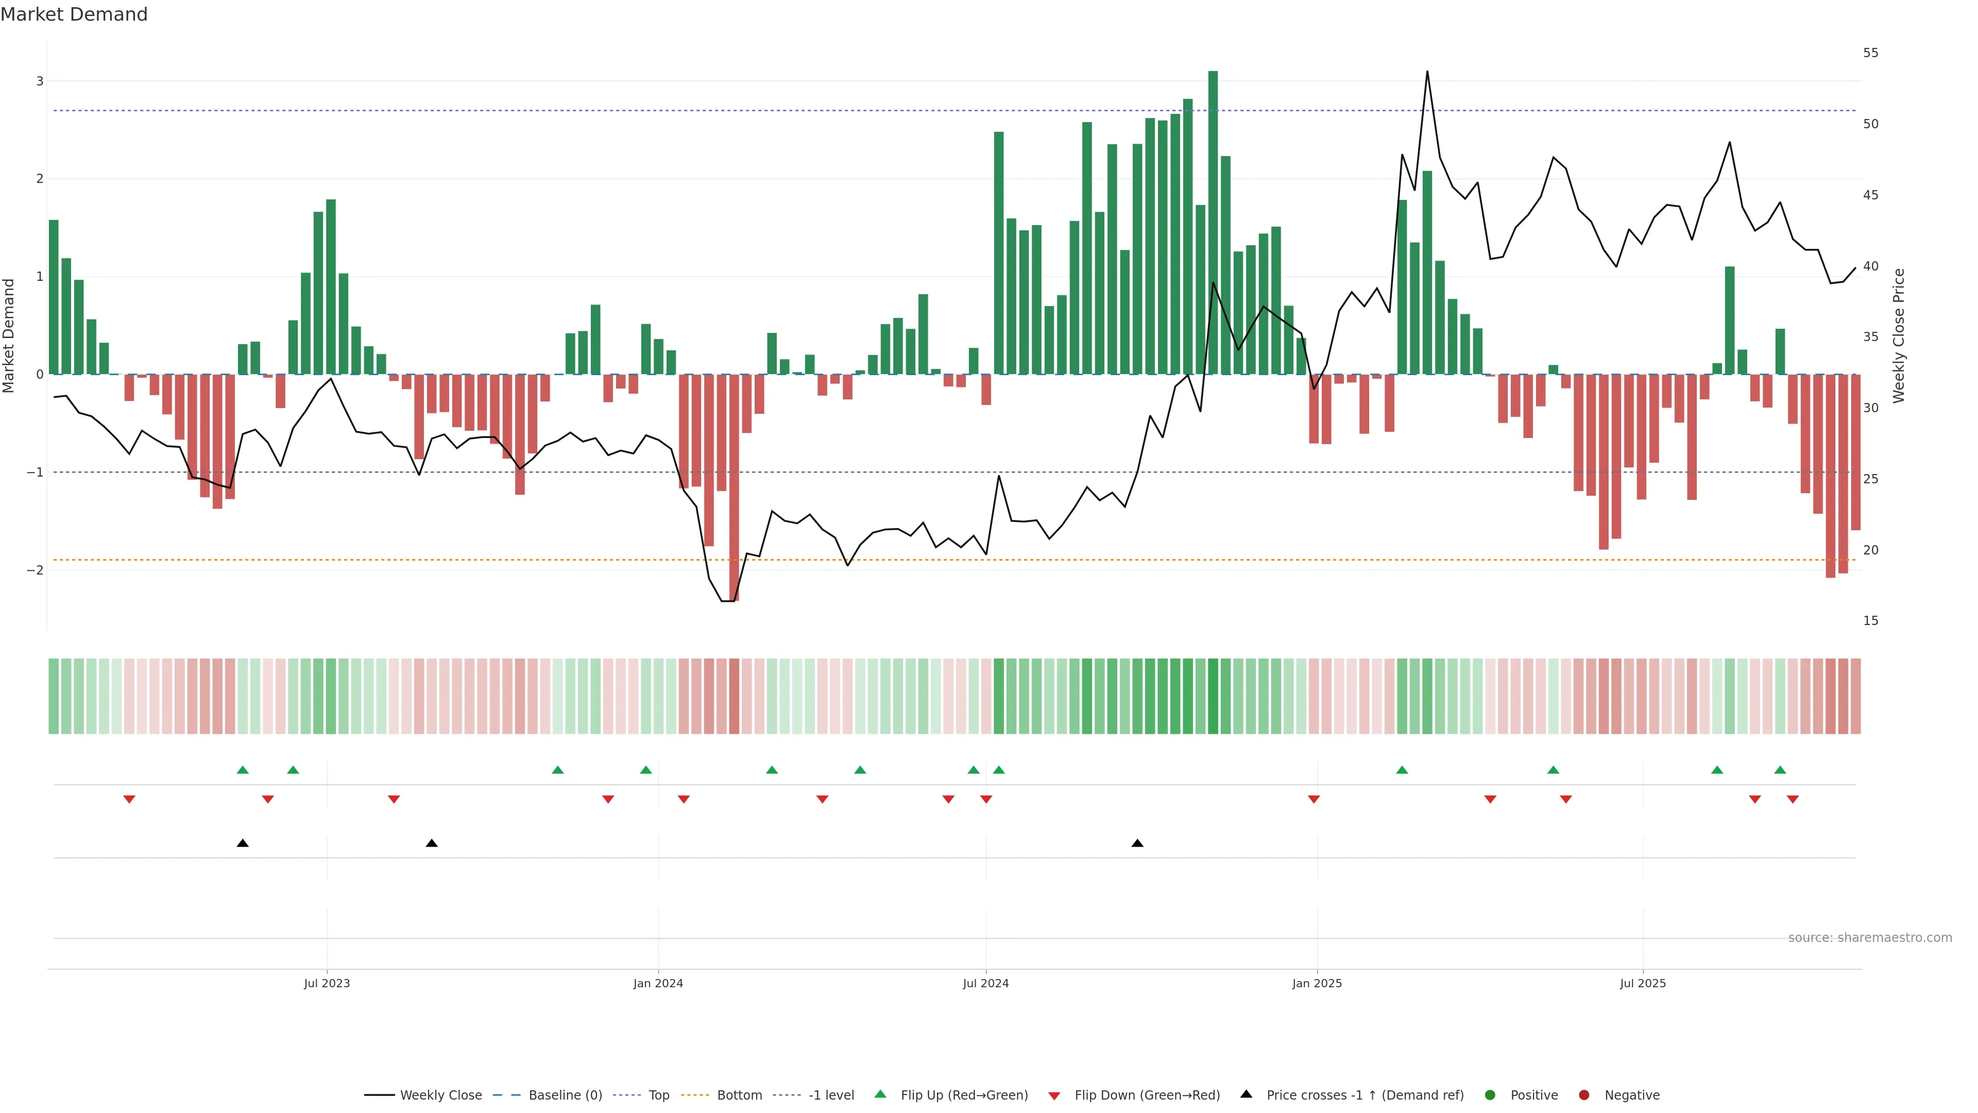1978x1113 pixels.
Task: Click the last green flip-up triangle marker
Action: (x=1780, y=770)
